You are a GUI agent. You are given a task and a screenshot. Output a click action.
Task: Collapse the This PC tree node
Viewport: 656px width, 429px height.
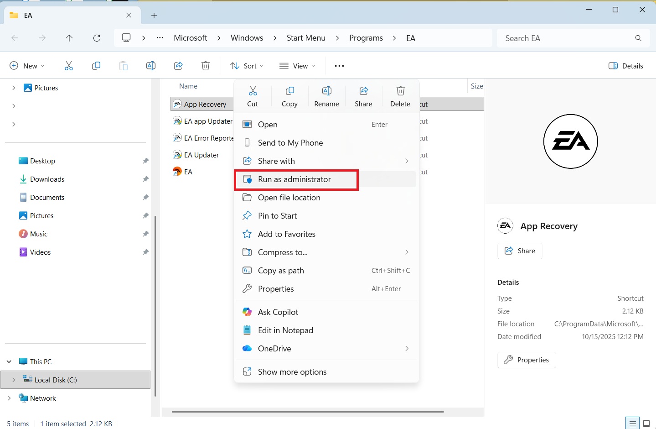tap(9, 361)
